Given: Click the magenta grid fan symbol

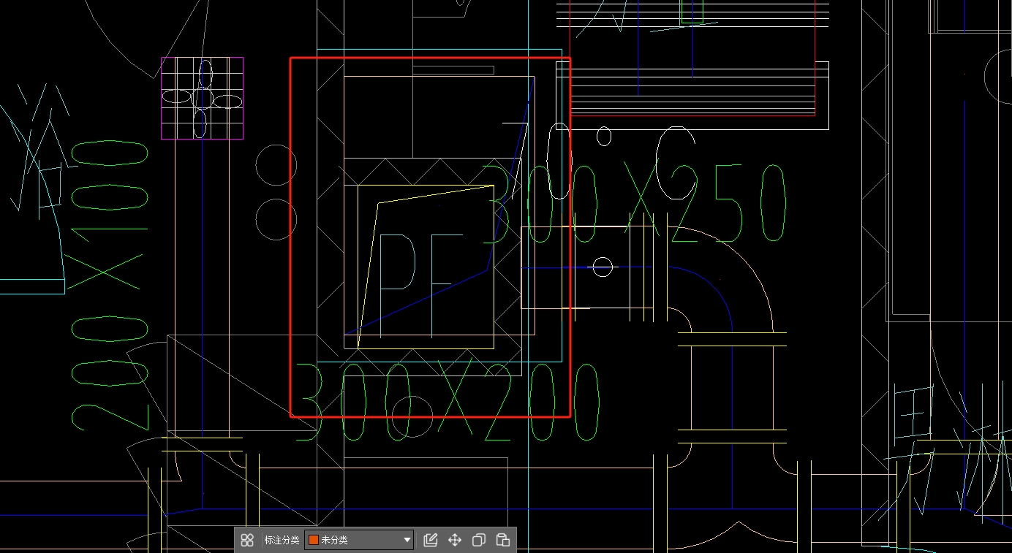Looking at the screenshot, I should tap(203, 98).
